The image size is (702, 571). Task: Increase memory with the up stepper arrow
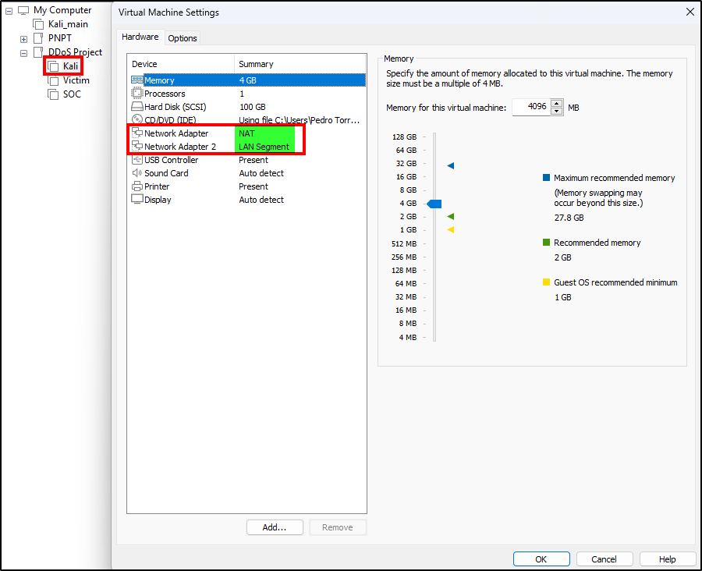(556, 103)
